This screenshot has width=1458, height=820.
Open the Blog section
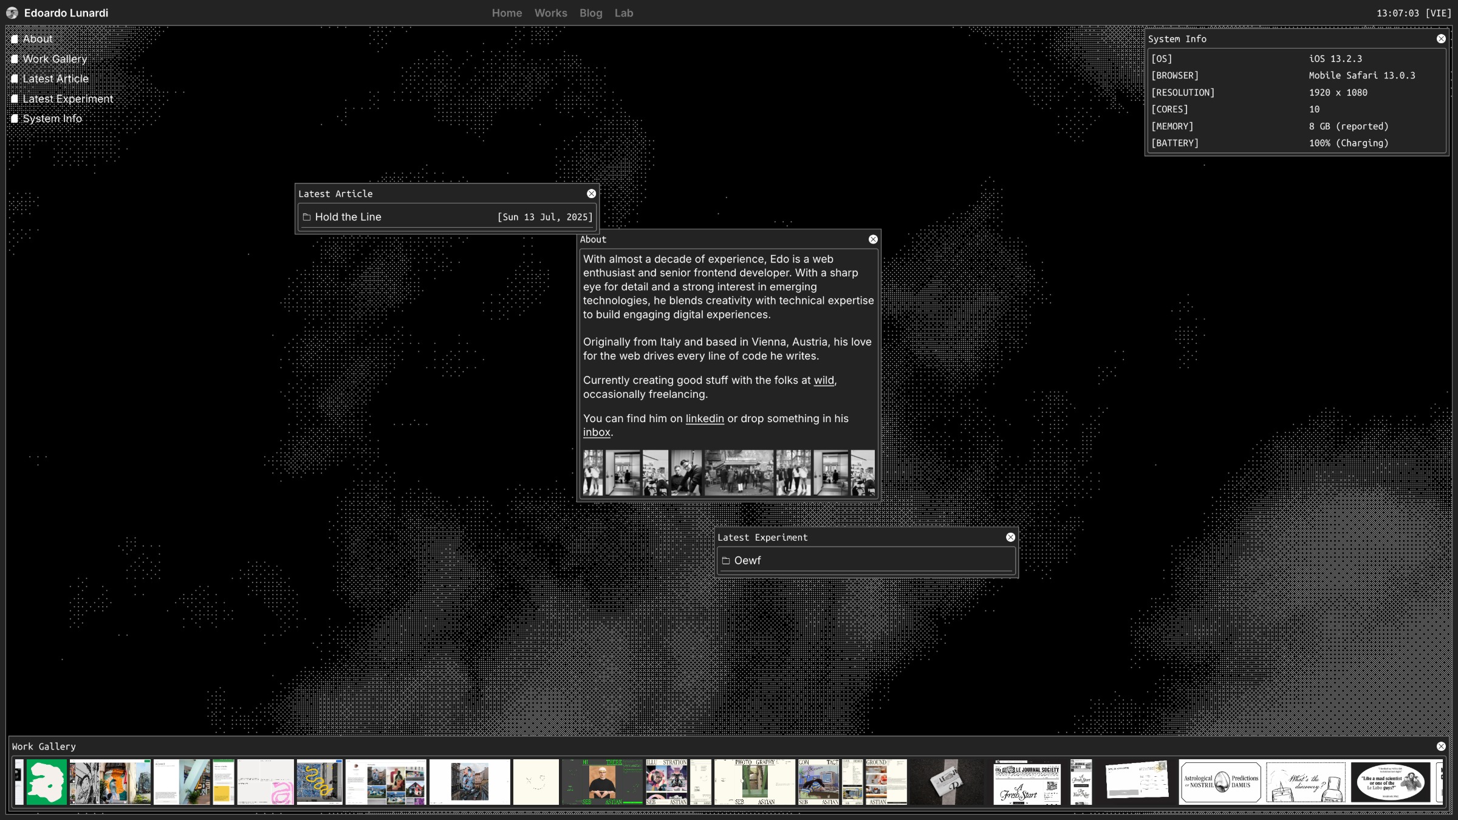click(590, 13)
